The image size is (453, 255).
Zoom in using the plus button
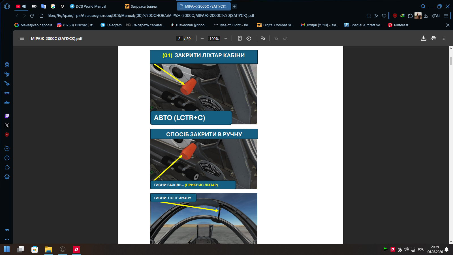(226, 39)
